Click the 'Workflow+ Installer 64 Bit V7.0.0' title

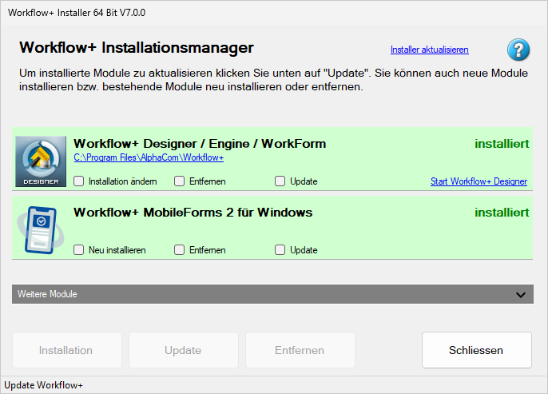[77, 13]
